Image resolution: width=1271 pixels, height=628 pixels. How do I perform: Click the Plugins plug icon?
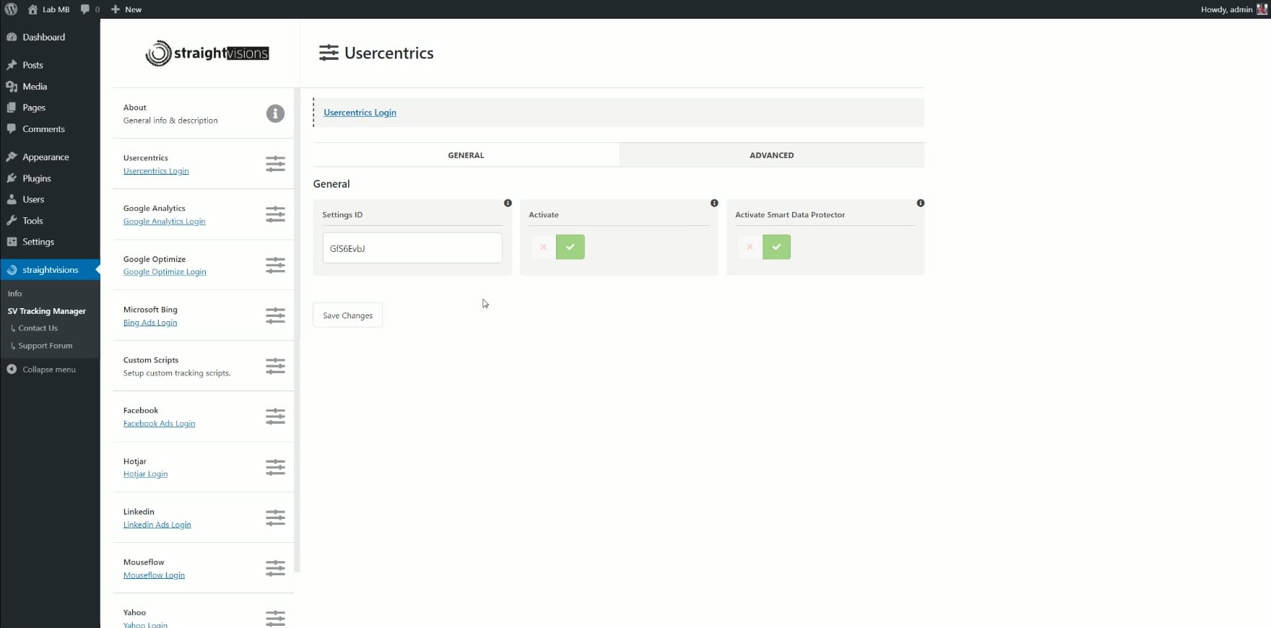click(x=12, y=178)
